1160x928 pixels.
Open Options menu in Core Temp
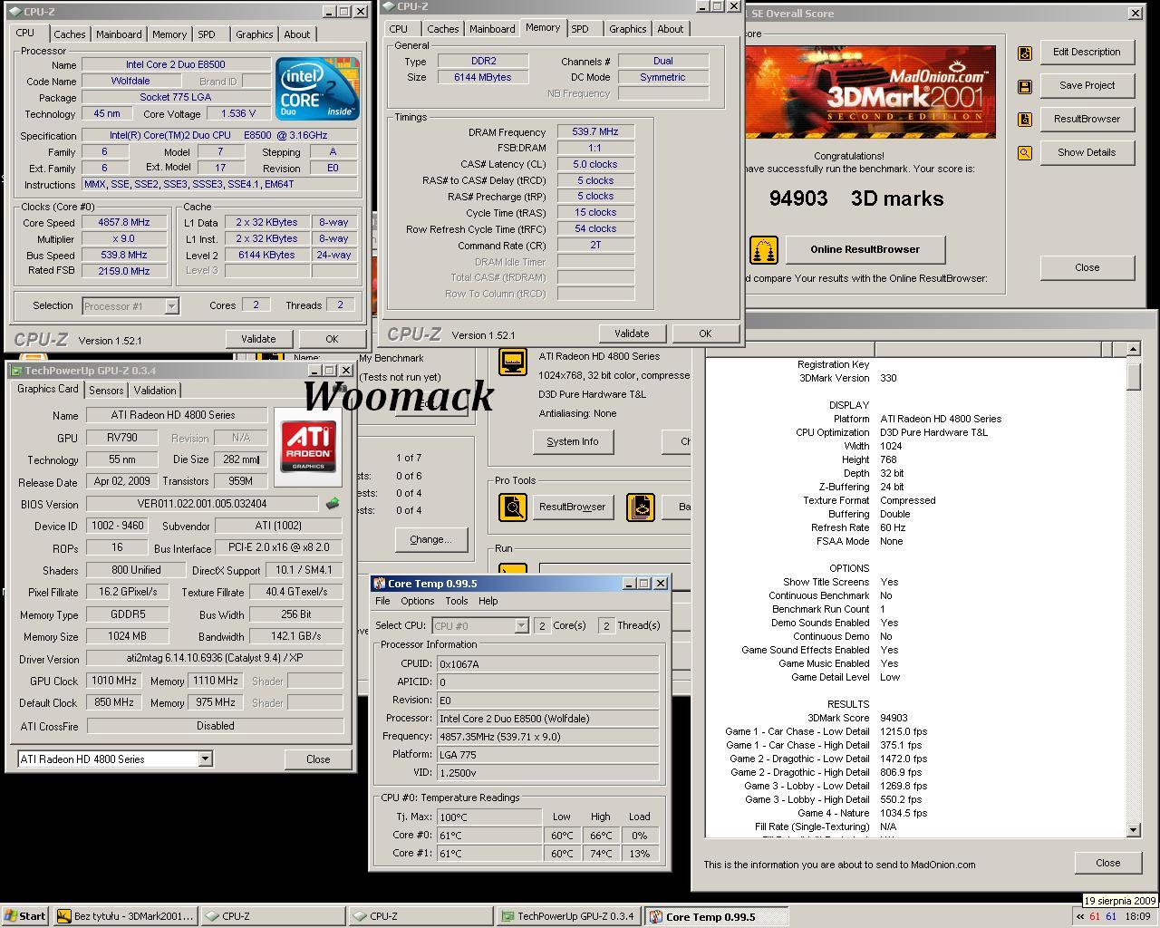pos(418,601)
